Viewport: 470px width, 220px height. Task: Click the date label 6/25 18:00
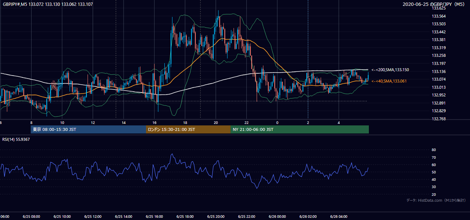pos(185,216)
